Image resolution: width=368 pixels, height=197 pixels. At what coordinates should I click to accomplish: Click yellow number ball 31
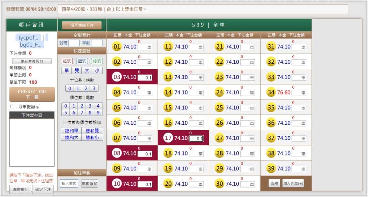(x=271, y=46)
